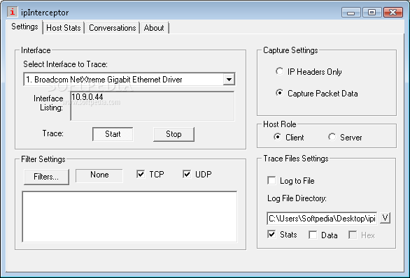Expand the interface selection dropdown arrow

coord(229,80)
